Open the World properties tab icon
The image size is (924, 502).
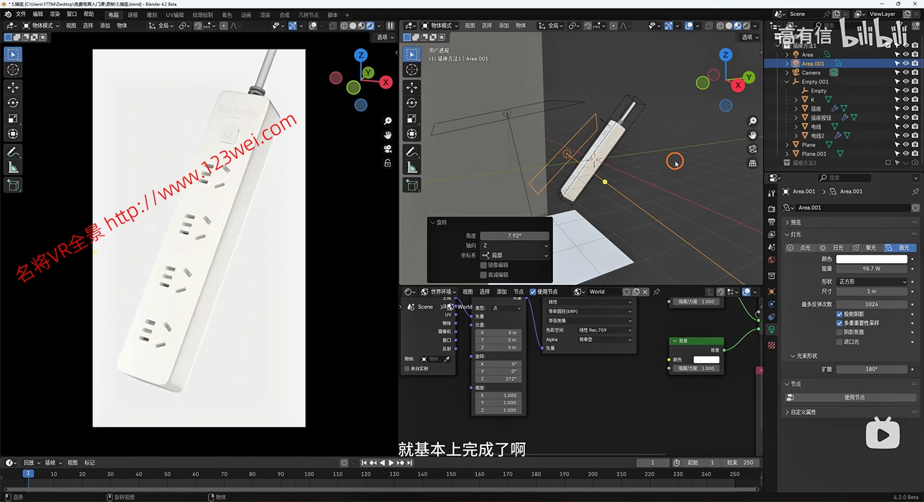point(772,259)
